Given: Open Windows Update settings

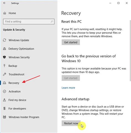Looking at the screenshot, I should tap(19, 40).
